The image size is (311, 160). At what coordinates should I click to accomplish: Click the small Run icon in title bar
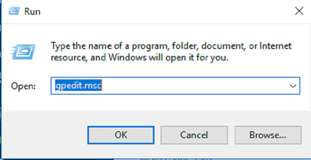[14, 11]
